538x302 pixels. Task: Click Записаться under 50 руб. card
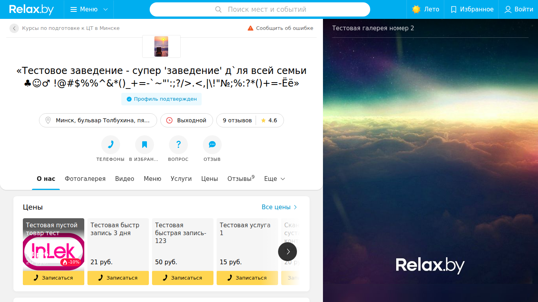coord(183,278)
